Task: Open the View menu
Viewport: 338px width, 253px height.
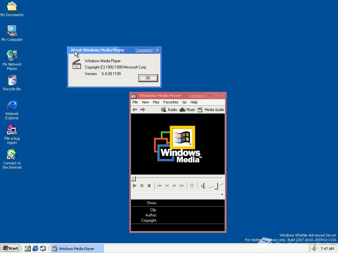Action: pos(145,102)
